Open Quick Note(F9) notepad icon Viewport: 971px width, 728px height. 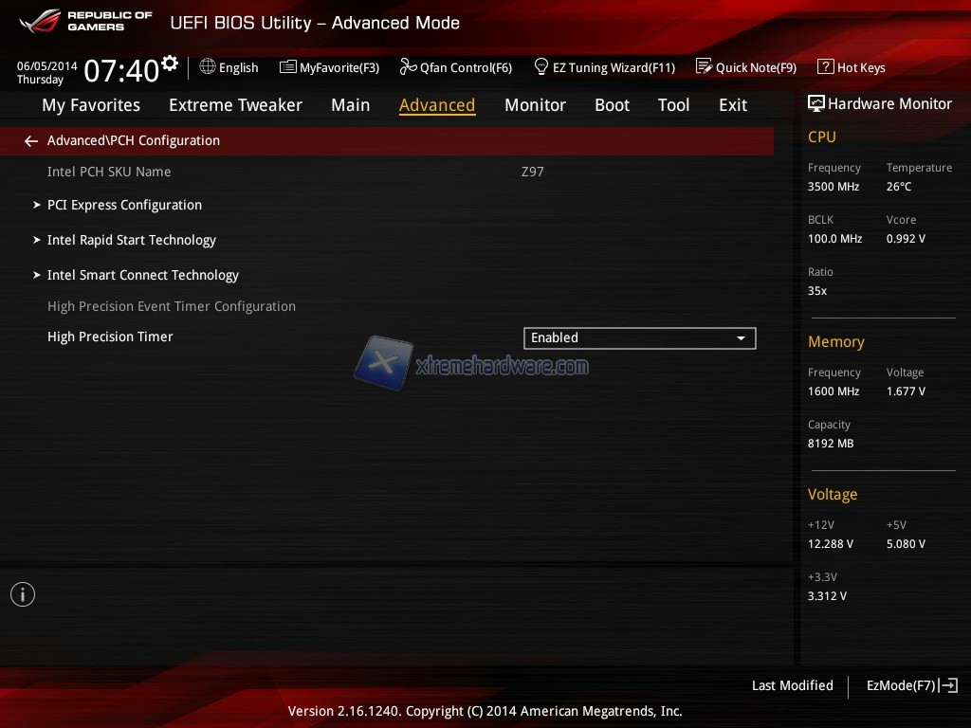coord(704,67)
